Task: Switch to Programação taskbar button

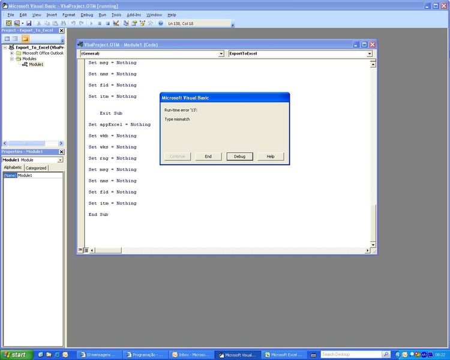Action: click(x=145, y=355)
